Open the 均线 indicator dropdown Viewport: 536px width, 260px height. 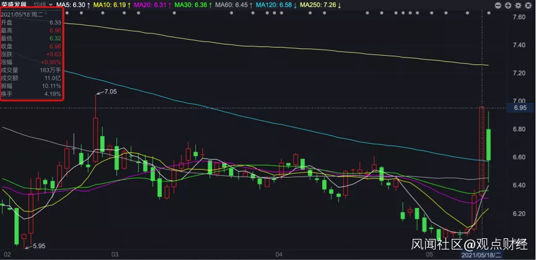tap(43, 5)
